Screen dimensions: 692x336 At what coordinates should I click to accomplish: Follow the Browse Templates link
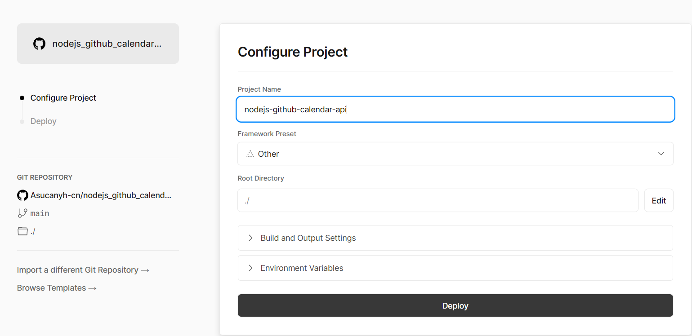[57, 288]
